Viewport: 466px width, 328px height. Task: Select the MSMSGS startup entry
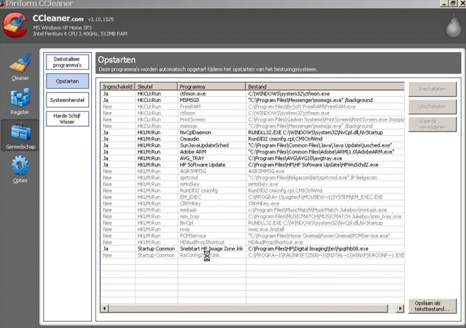pos(252,100)
